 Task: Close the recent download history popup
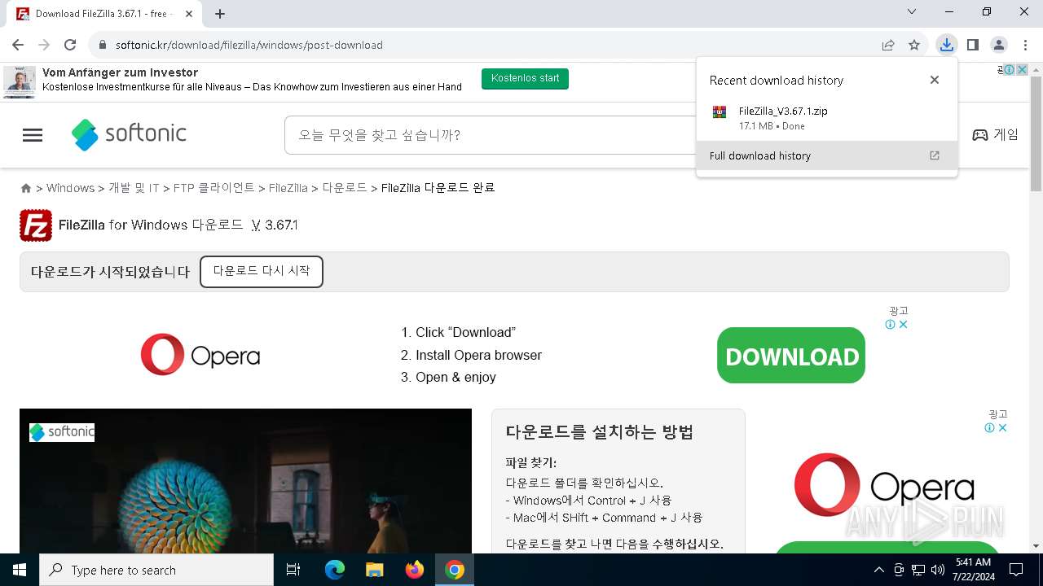coord(935,80)
